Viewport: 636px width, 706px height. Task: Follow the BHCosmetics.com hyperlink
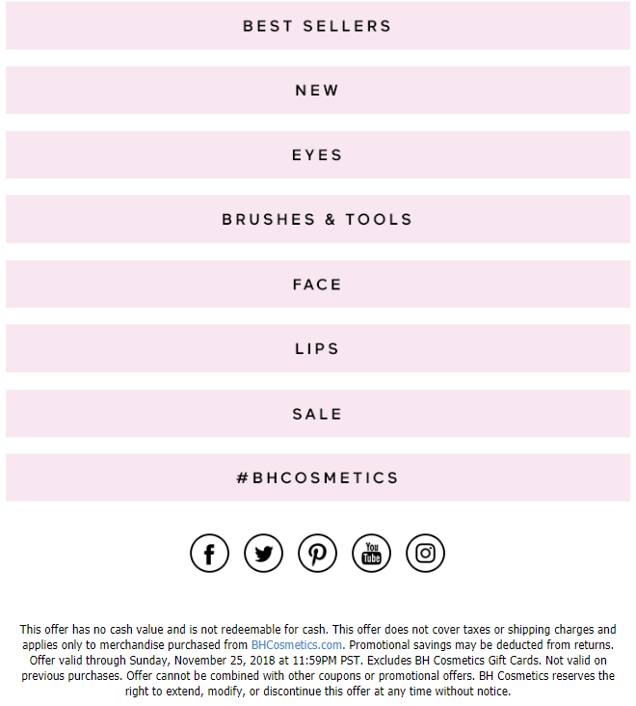(297, 645)
